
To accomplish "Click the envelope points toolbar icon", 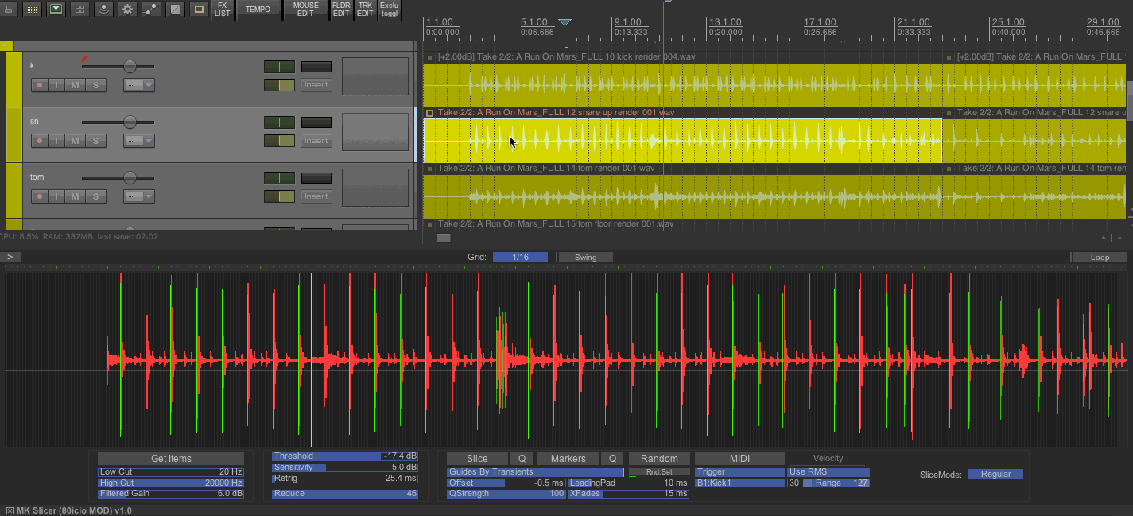I will point(151,10).
